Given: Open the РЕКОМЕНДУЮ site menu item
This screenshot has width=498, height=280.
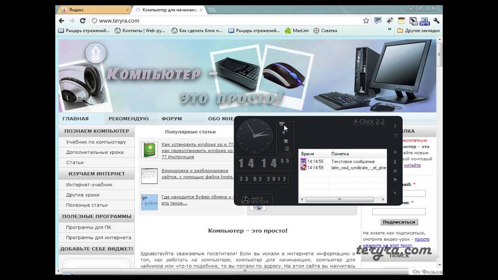Looking at the screenshot, I should pyautogui.click(x=128, y=119).
